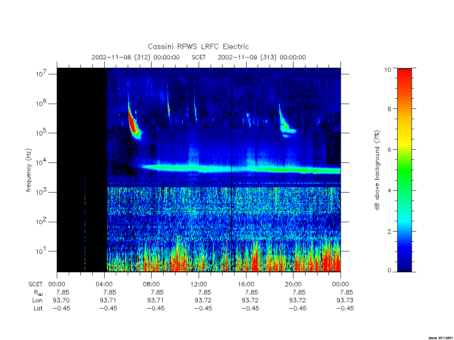The image size is (454, 340).
Task: Click the color bar tick label "4"
Action: 389,190
